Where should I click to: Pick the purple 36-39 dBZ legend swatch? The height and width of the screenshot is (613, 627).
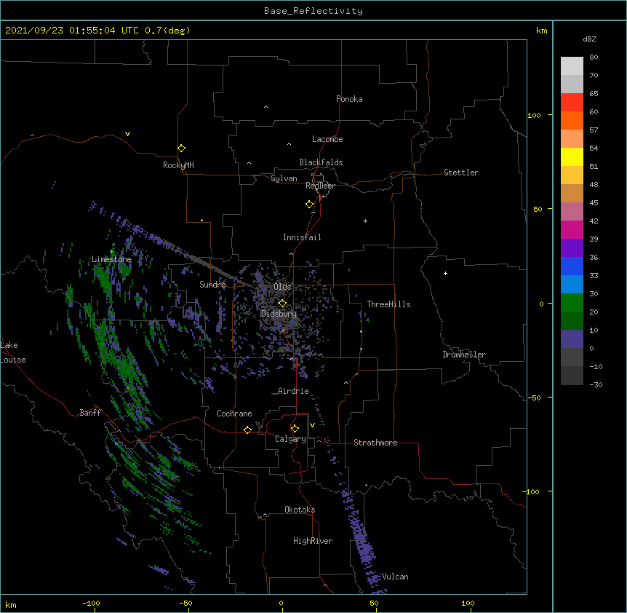tap(572, 248)
